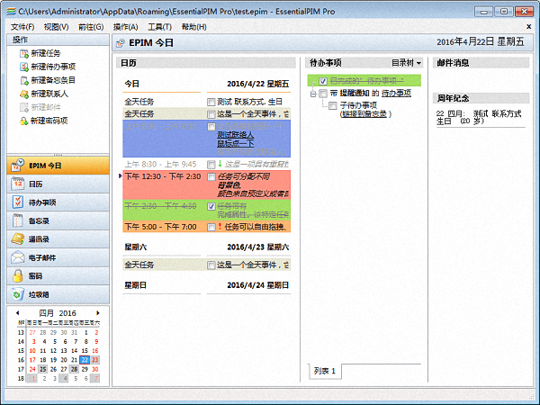Check the 测试 联系方式 生日 all-day task

pos(211,102)
